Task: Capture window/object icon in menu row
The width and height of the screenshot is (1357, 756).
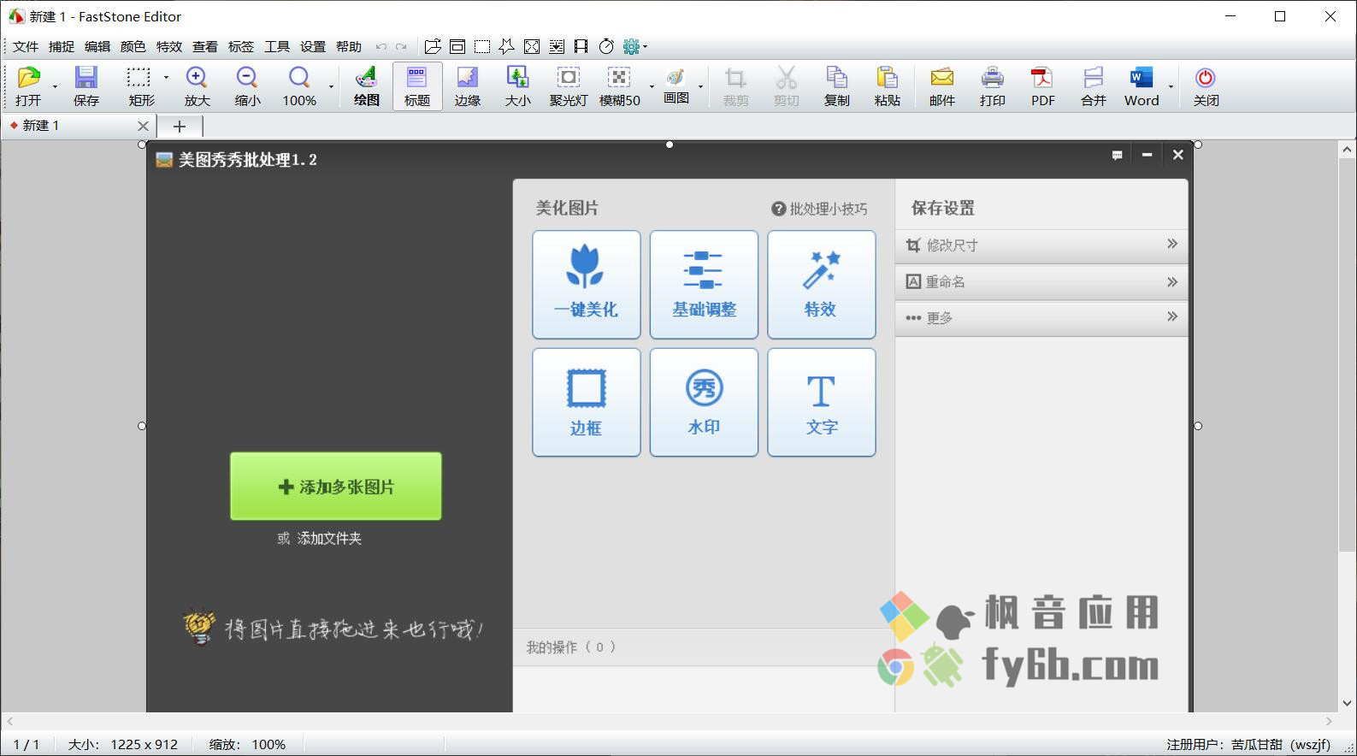Action: pos(457,46)
